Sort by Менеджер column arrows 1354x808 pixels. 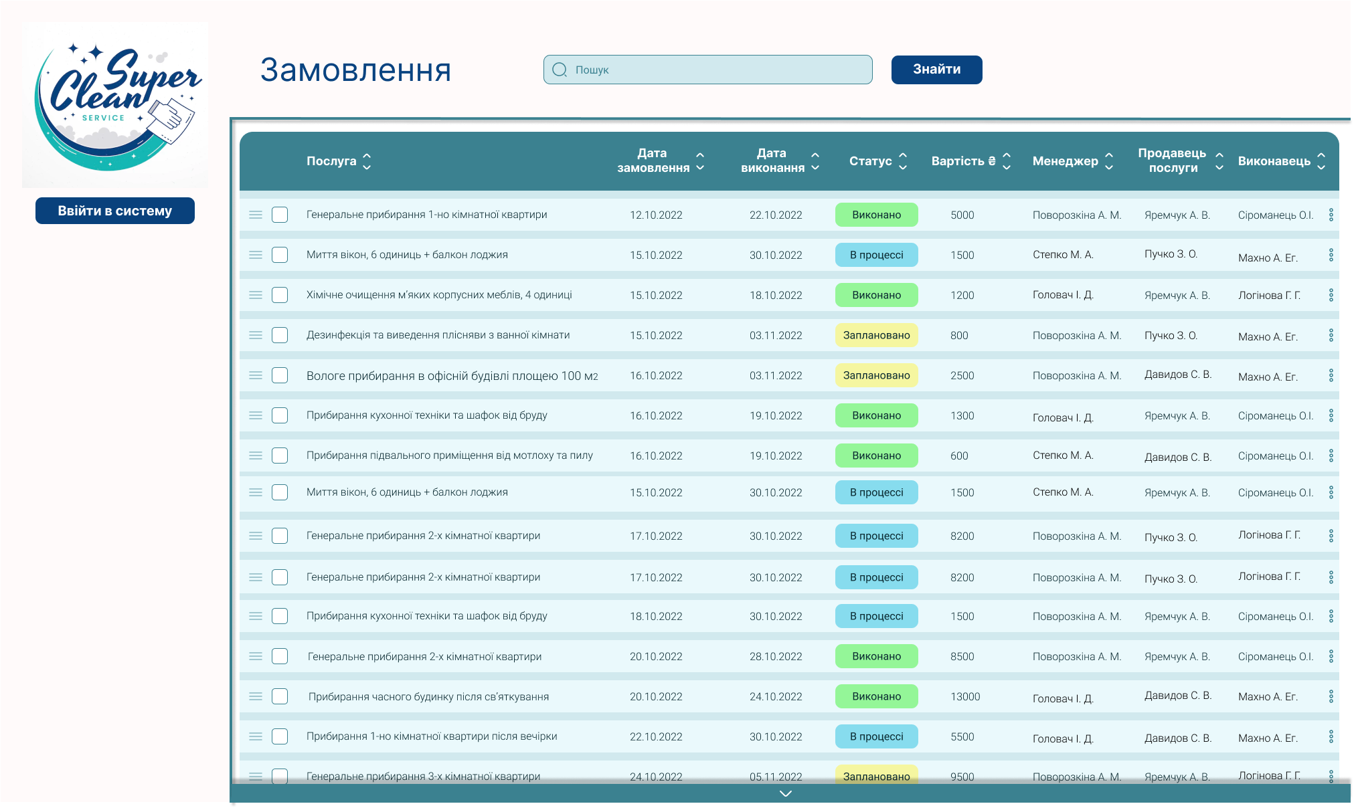[x=1109, y=161]
